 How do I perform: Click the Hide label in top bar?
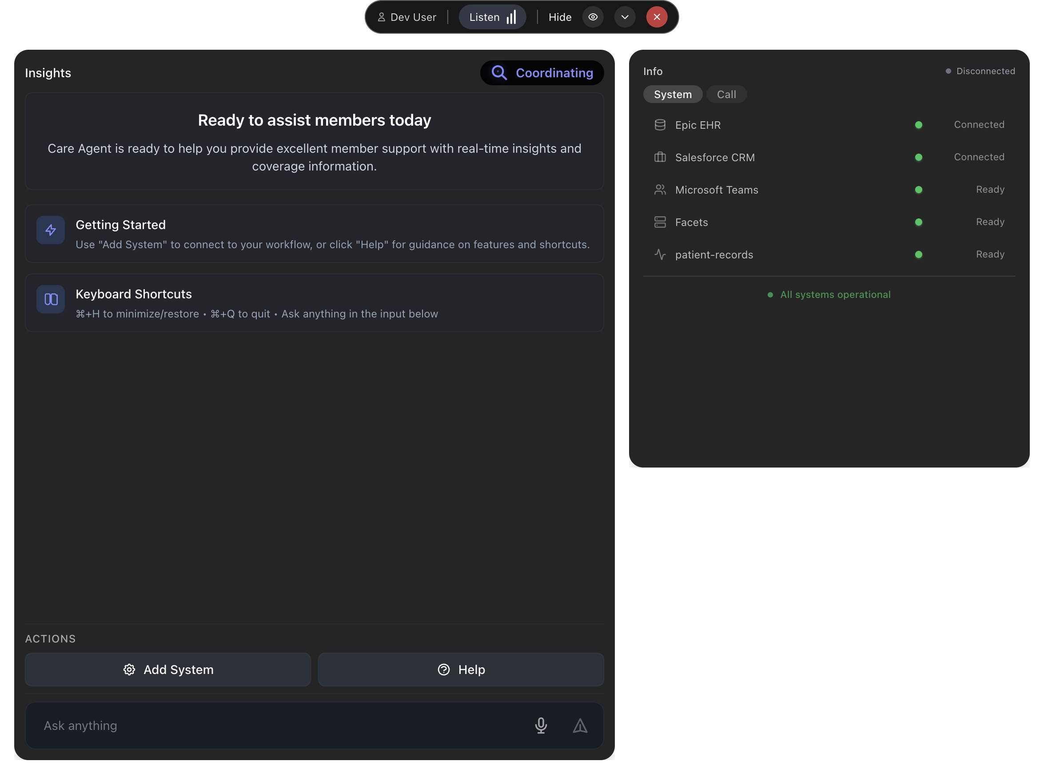pyautogui.click(x=559, y=17)
